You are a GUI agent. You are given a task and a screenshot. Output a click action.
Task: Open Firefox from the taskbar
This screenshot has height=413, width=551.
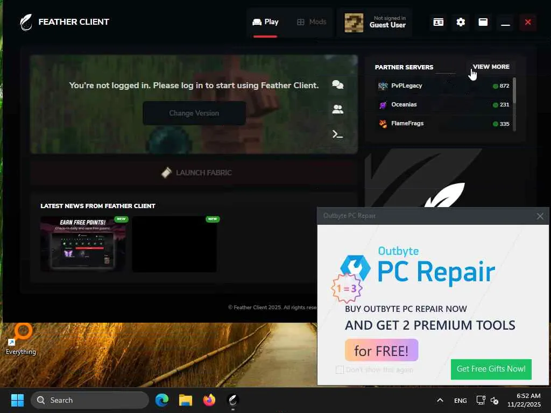click(209, 400)
